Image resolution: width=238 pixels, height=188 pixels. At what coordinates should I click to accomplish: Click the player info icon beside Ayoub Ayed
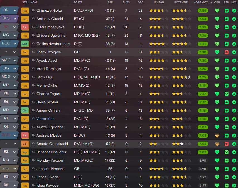[x=33, y=61]
